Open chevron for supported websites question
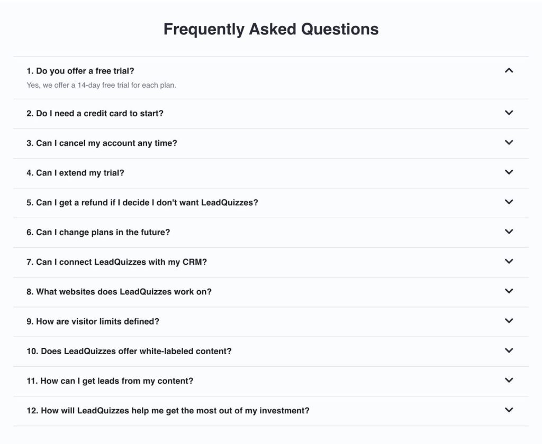 pos(509,291)
